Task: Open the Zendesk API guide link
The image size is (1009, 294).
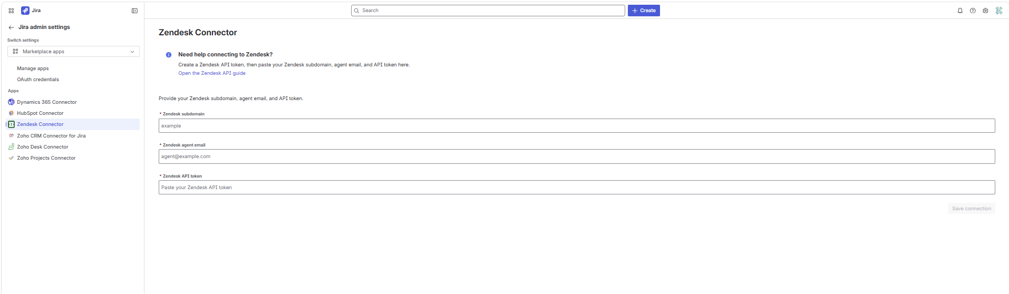Action: click(212, 73)
